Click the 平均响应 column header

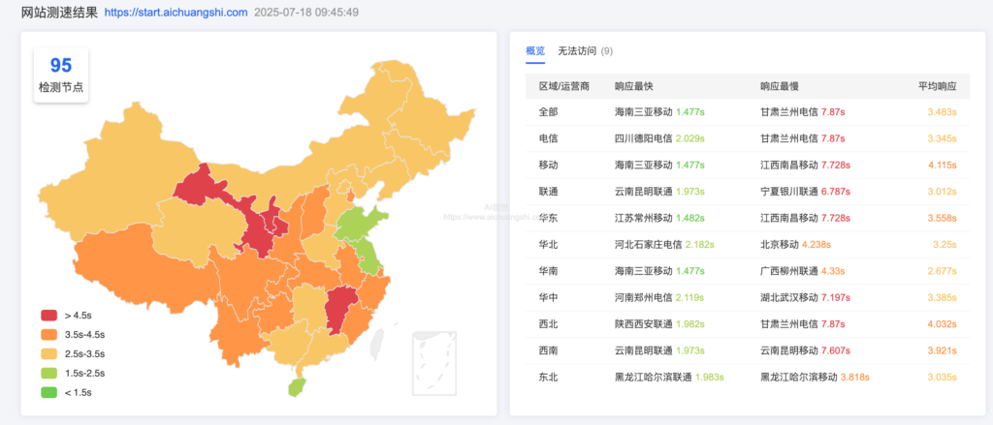pyautogui.click(x=938, y=86)
